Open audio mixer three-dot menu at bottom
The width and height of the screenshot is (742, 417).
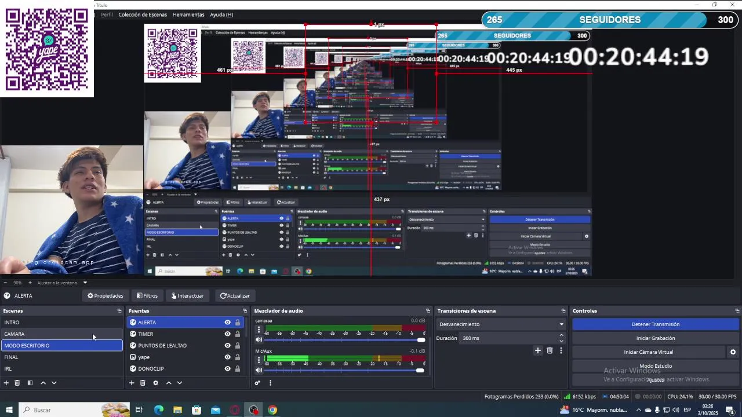pyautogui.click(x=270, y=383)
